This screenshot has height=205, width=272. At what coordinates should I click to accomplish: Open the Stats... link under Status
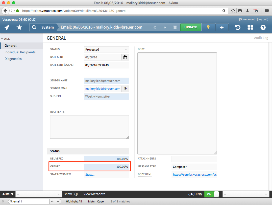pyautogui.click(x=90, y=174)
